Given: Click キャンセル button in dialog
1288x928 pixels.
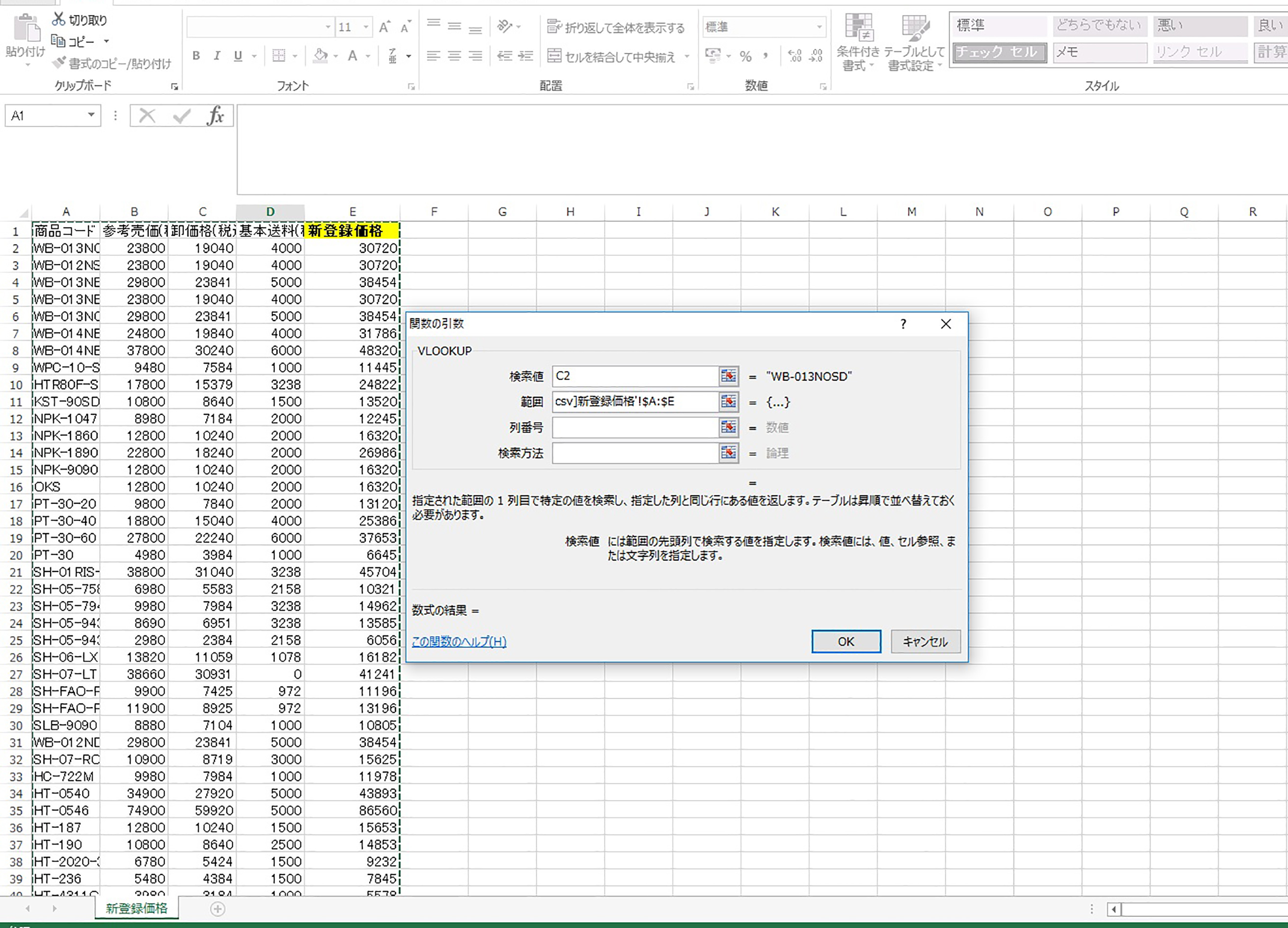Looking at the screenshot, I should point(925,641).
